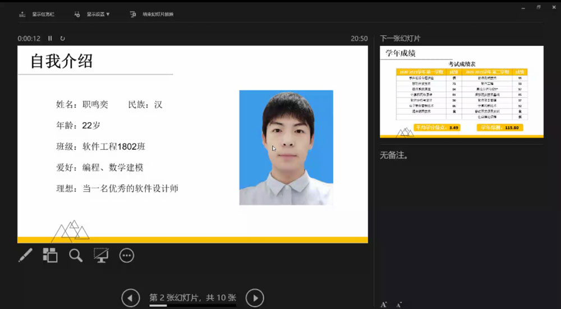Toggle black screen for the slide show
Screen dimensions: 561x309
coord(101,256)
